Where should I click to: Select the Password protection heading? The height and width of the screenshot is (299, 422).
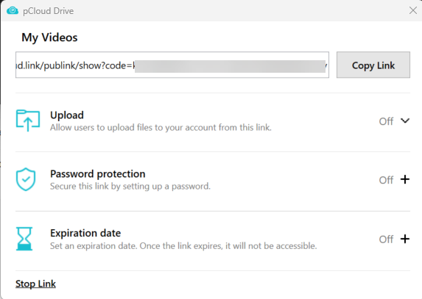(98, 174)
